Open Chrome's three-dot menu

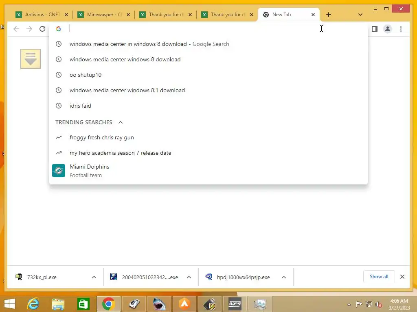click(x=401, y=29)
